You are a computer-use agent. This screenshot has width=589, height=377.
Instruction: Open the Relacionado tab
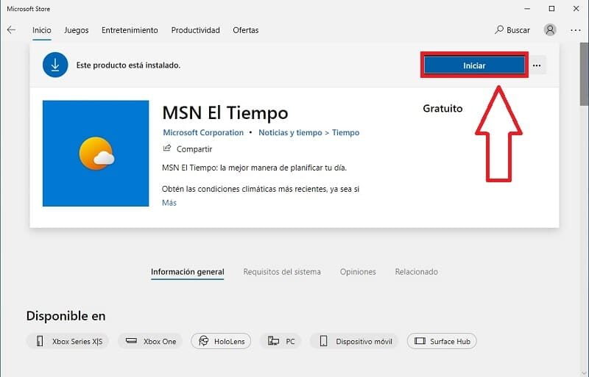pyautogui.click(x=416, y=272)
